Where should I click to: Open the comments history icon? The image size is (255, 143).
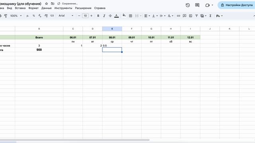click(197, 5)
